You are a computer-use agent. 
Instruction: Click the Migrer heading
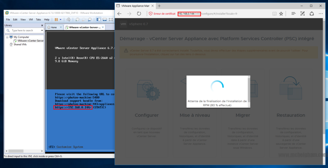[x=243, y=115]
